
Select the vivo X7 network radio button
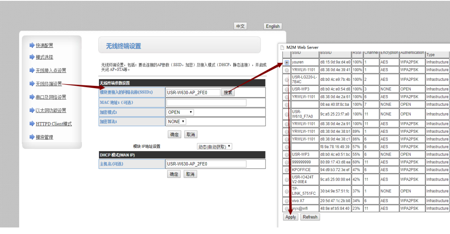point(287,201)
